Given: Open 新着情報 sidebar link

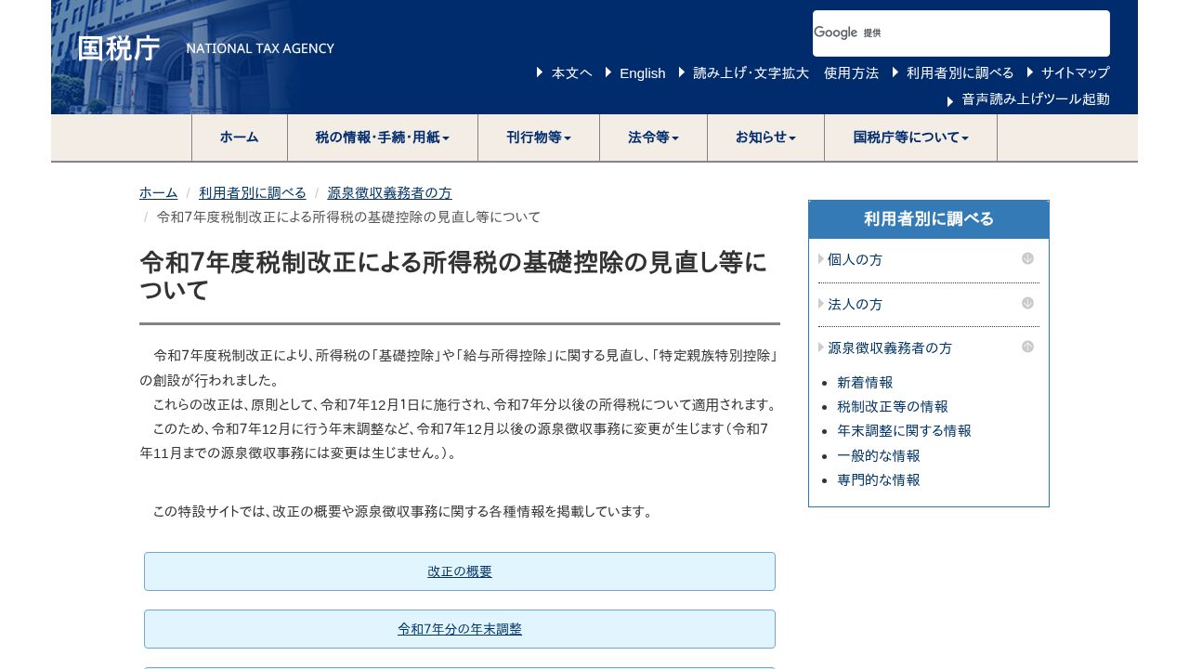Looking at the screenshot, I should (865, 383).
